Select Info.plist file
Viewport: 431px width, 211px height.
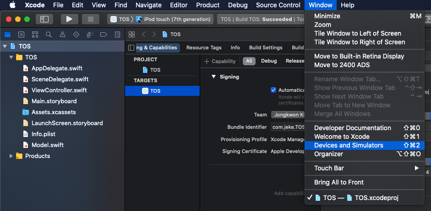(x=44, y=134)
